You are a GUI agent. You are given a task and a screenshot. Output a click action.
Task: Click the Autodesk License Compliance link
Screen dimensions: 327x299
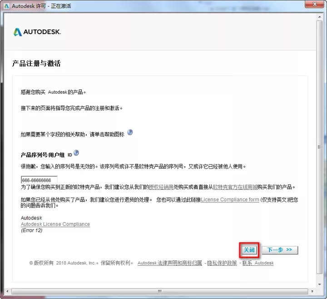point(55,224)
